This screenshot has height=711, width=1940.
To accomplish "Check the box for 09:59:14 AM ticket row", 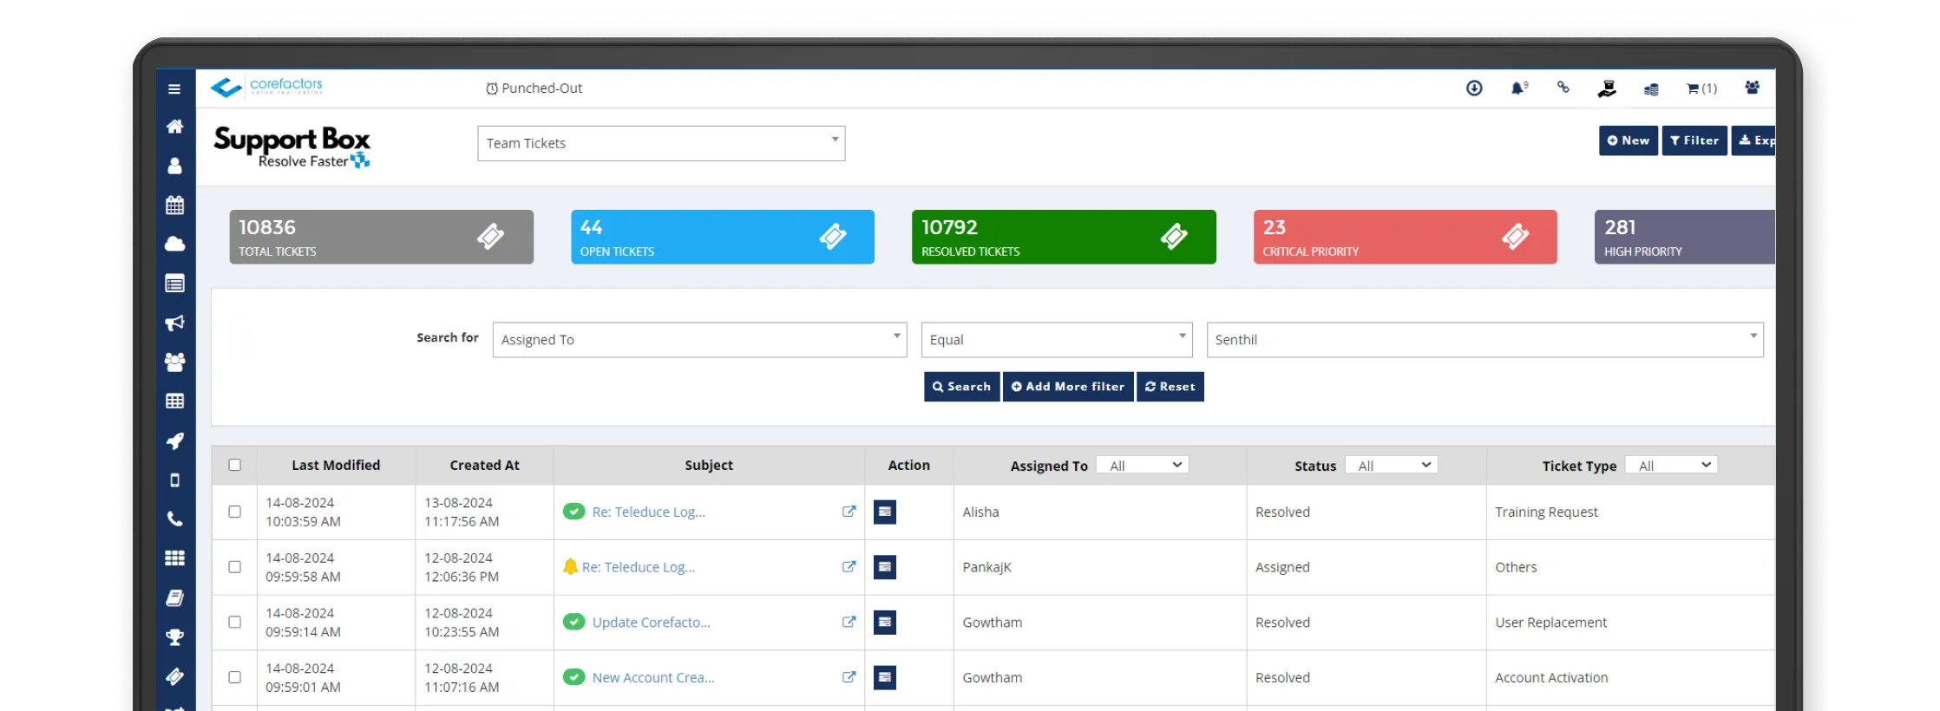I will click(x=234, y=622).
